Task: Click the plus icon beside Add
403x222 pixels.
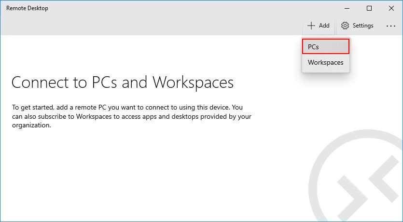Action: 311,26
